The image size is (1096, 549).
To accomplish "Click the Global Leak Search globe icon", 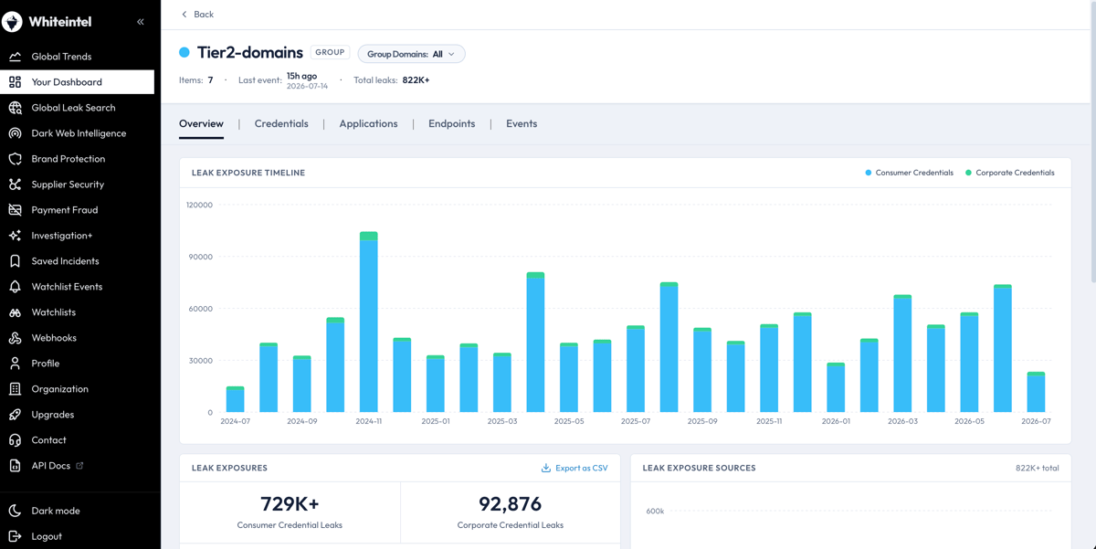I will click(15, 108).
